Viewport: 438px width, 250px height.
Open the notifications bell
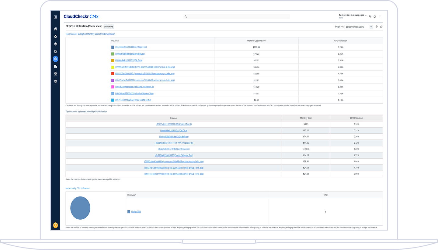click(x=375, y=16)
